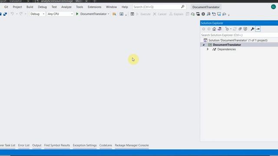Open the Pending Changes Filter dropdown arrow
Image resolution: width=278 pixels, height=156 pixels.
point(231,29)
